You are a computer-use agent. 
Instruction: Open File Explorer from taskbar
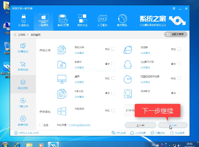click(x=29, y=145)
